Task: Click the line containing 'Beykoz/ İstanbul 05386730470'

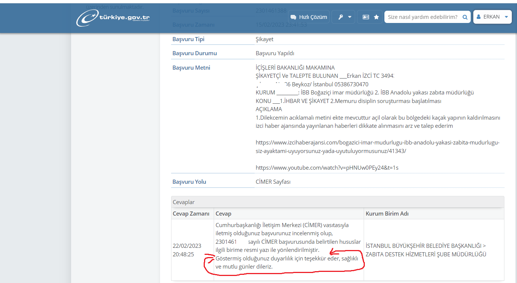Action: coord(312,84)
